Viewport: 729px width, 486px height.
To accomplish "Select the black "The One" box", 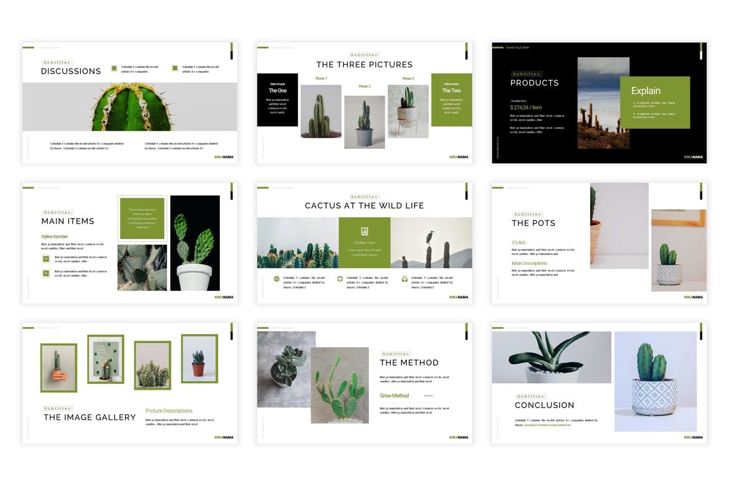I will point(277,100).
